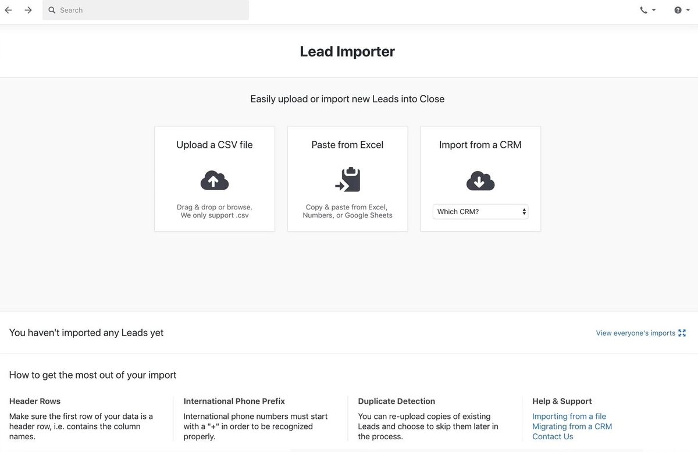The height and width of the screenshot is (452, 698).
Task: Open the phone call dropdown
Action: click(x=647, y=10)
